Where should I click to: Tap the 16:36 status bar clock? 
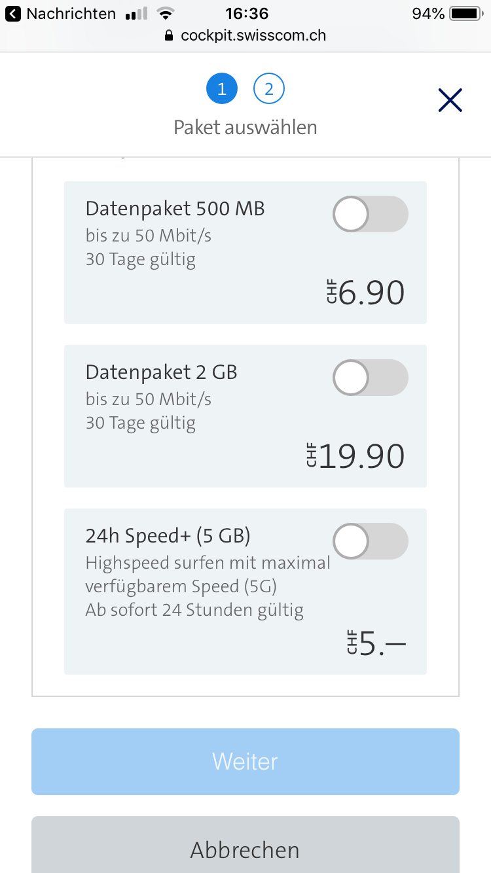click(x=246, y=14)
